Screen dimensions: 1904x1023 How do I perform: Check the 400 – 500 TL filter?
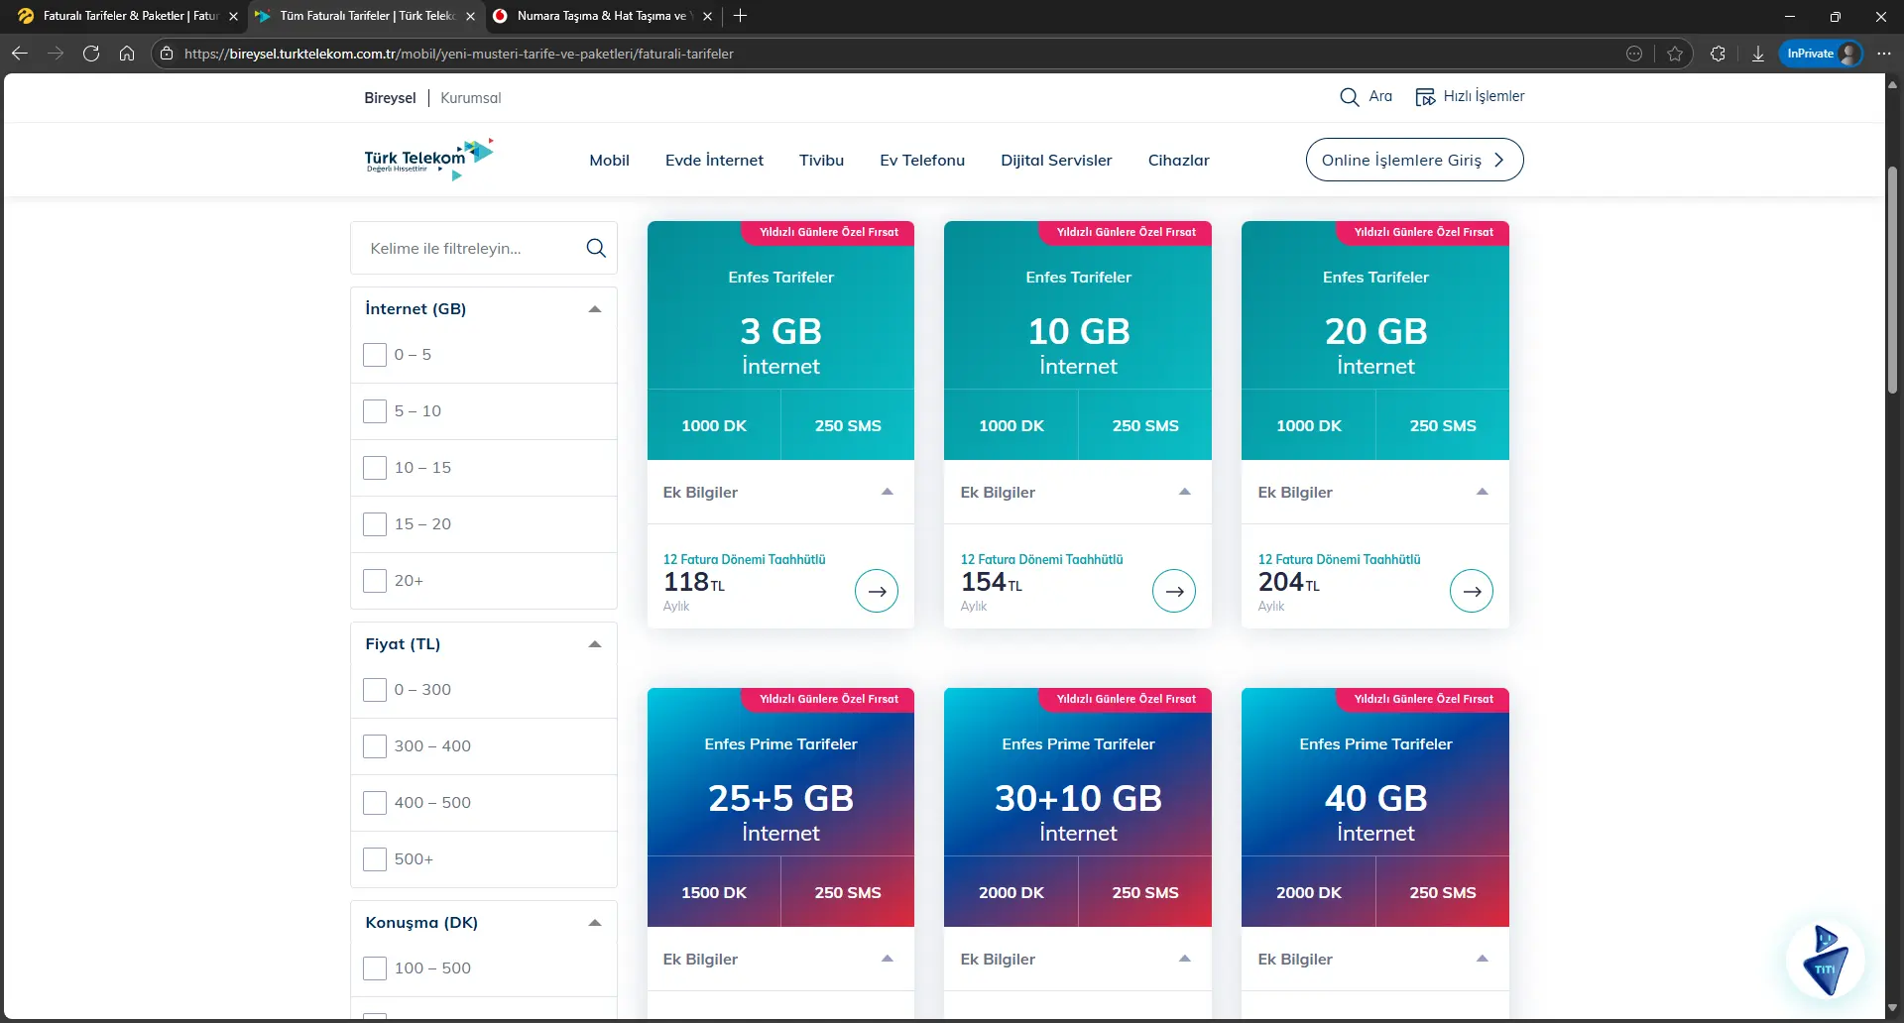point(375,803)
